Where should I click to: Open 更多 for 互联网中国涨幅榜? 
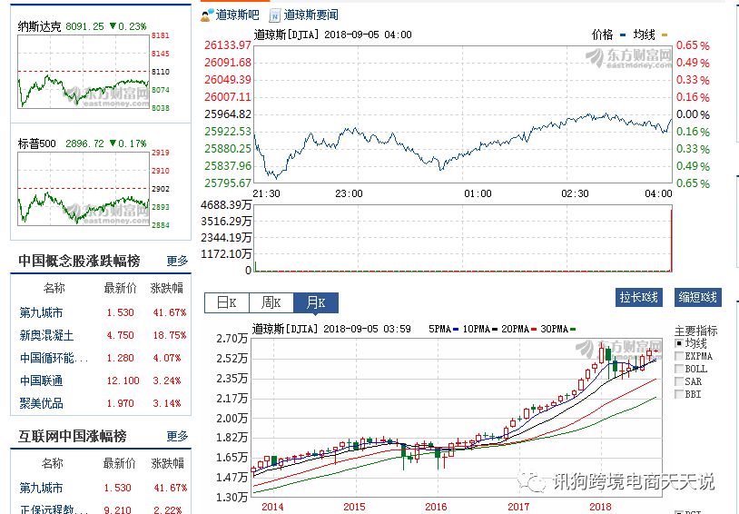177,436
